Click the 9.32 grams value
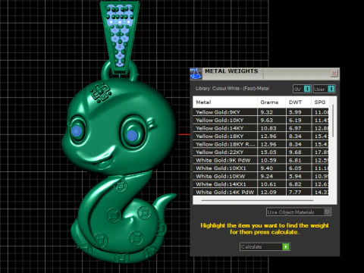 pyautogui.click(x=266, y=112)
